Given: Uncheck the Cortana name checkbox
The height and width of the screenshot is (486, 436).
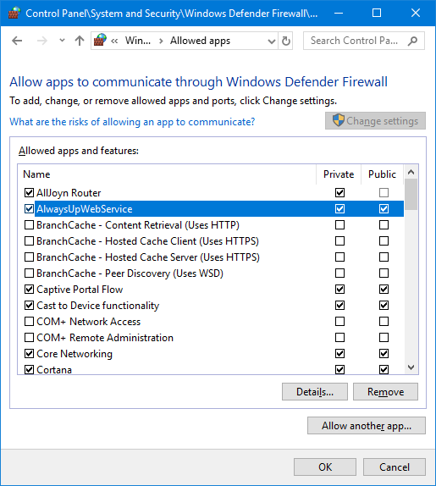Looking at the screenshot, I should 29,369.
